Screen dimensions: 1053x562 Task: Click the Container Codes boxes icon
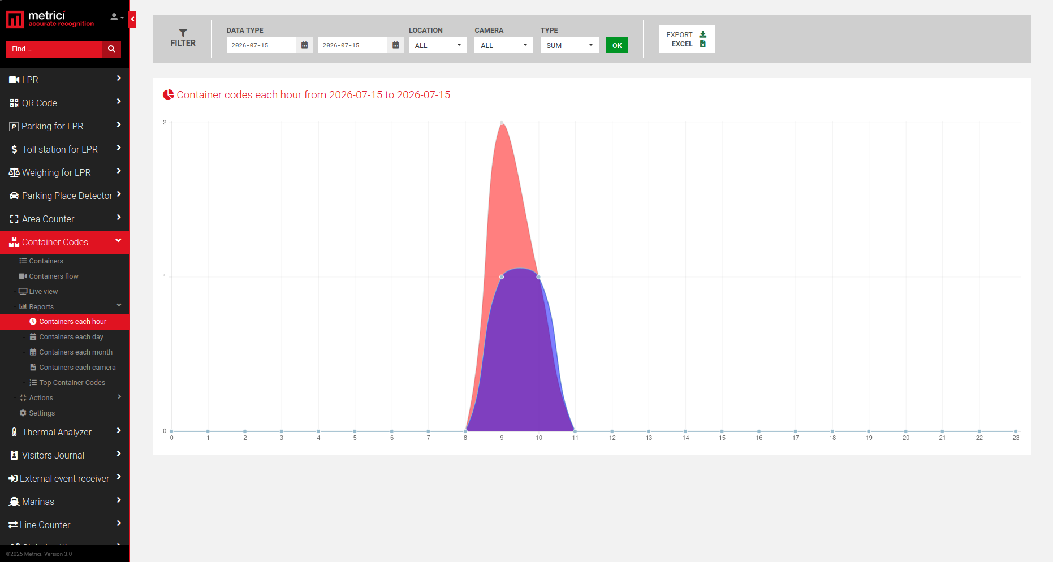pyautogui.click(x=14, y=242)
